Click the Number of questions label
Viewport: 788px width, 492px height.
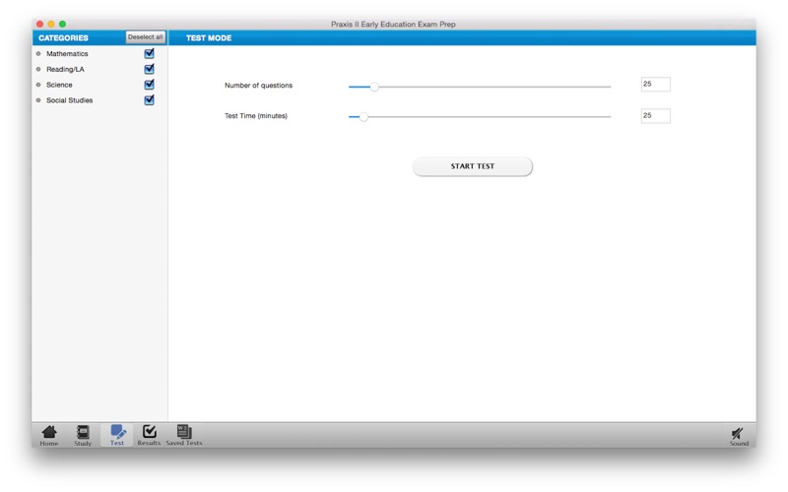(258, 86)
